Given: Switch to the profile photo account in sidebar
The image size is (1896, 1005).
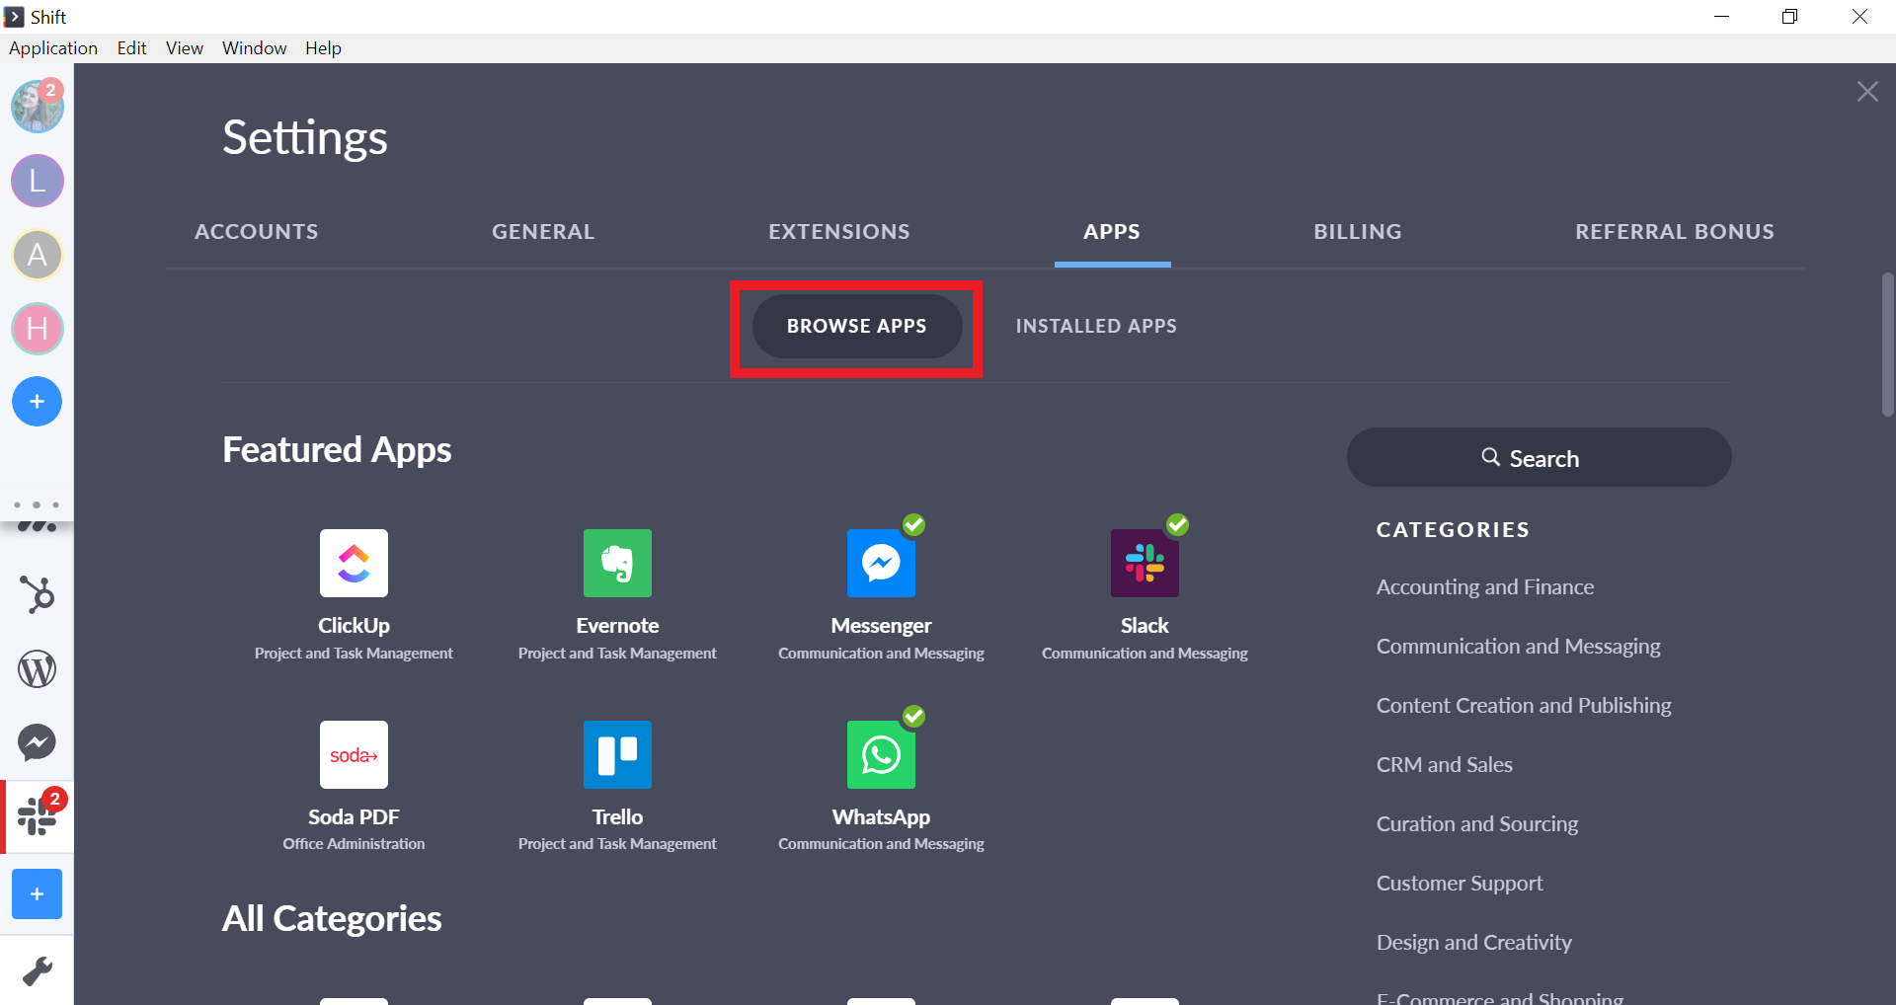Looking at the screenshot, I should click(38, 107).
